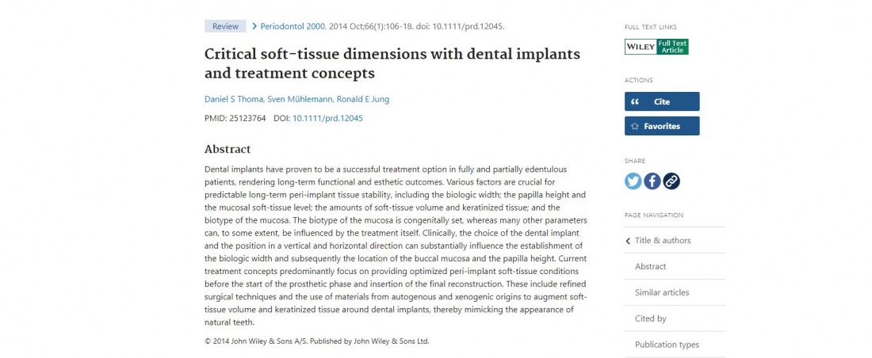Share the article on Facebook
The width and height of the screenshot is (872, 358).
coord(652,181)
